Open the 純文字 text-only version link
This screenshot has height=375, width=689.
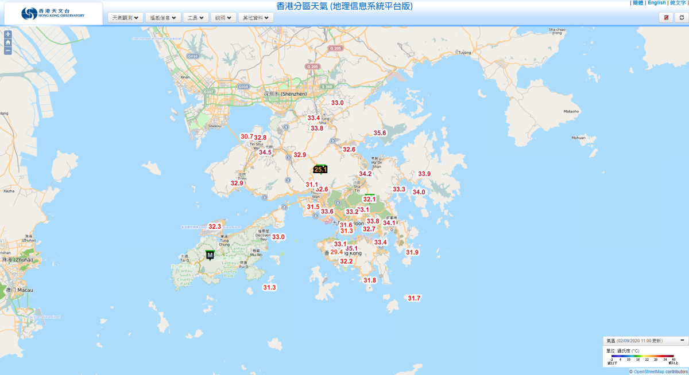pyautogui.click(x=678, y=3)
